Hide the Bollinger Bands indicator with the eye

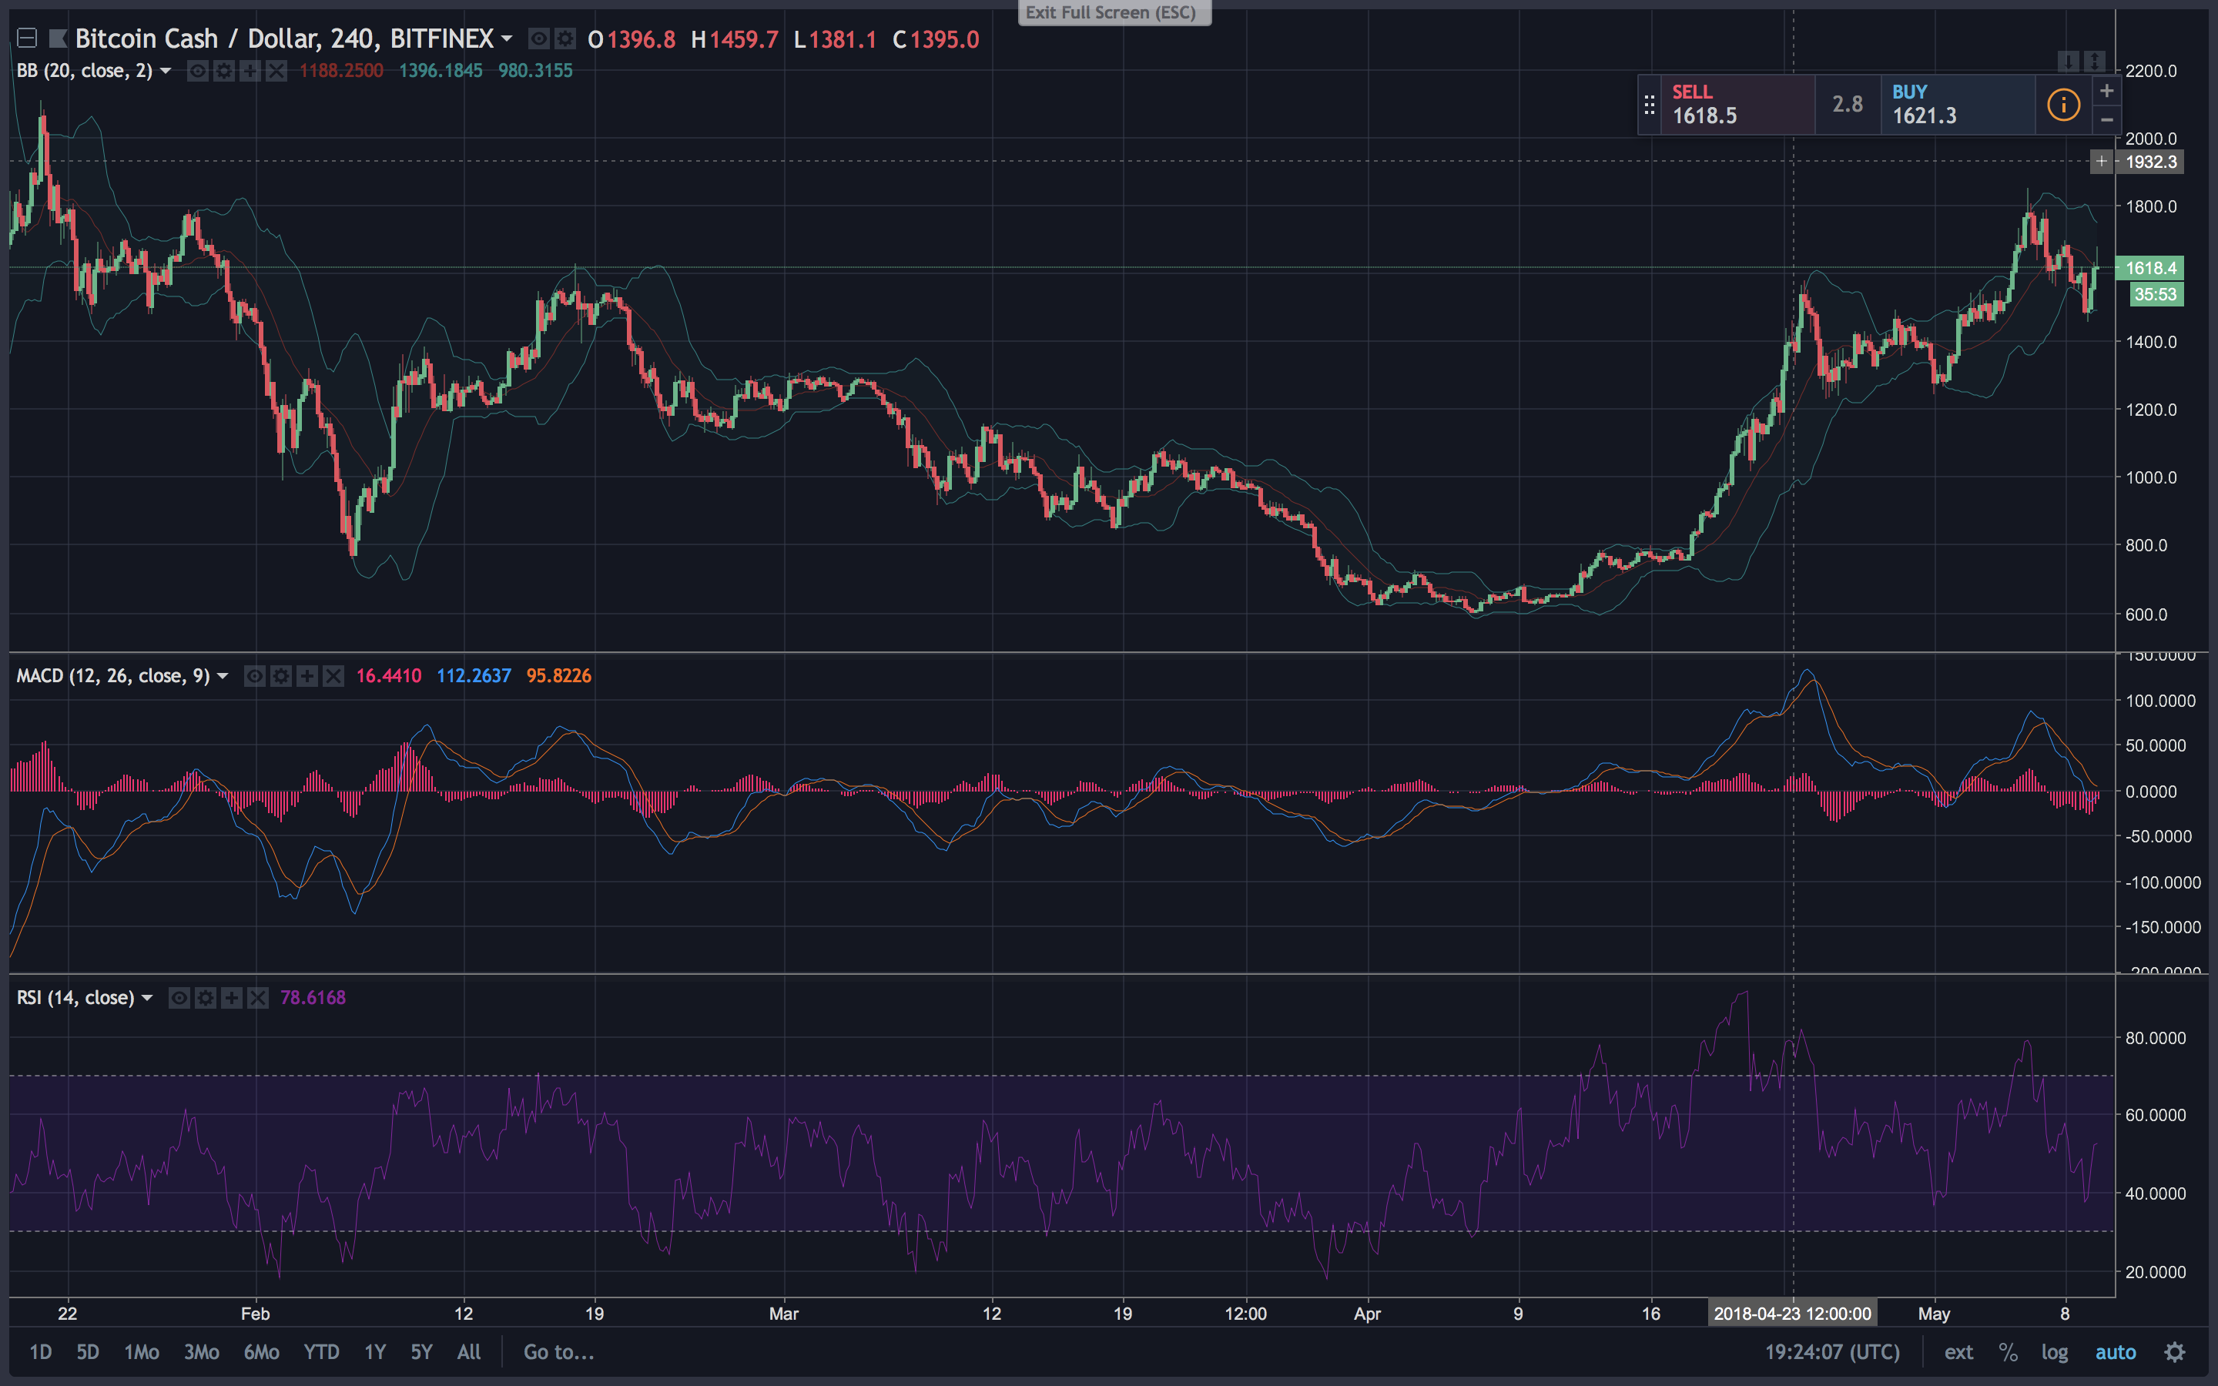197,71
